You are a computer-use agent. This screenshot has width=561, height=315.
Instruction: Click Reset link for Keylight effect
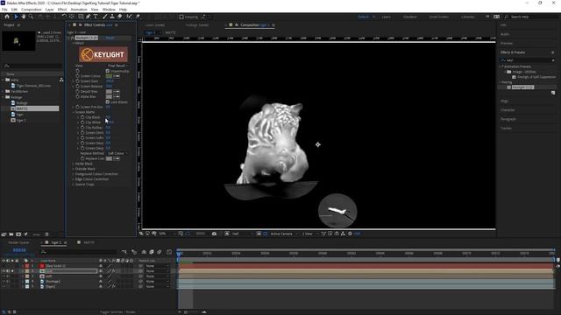pos(110,38)
